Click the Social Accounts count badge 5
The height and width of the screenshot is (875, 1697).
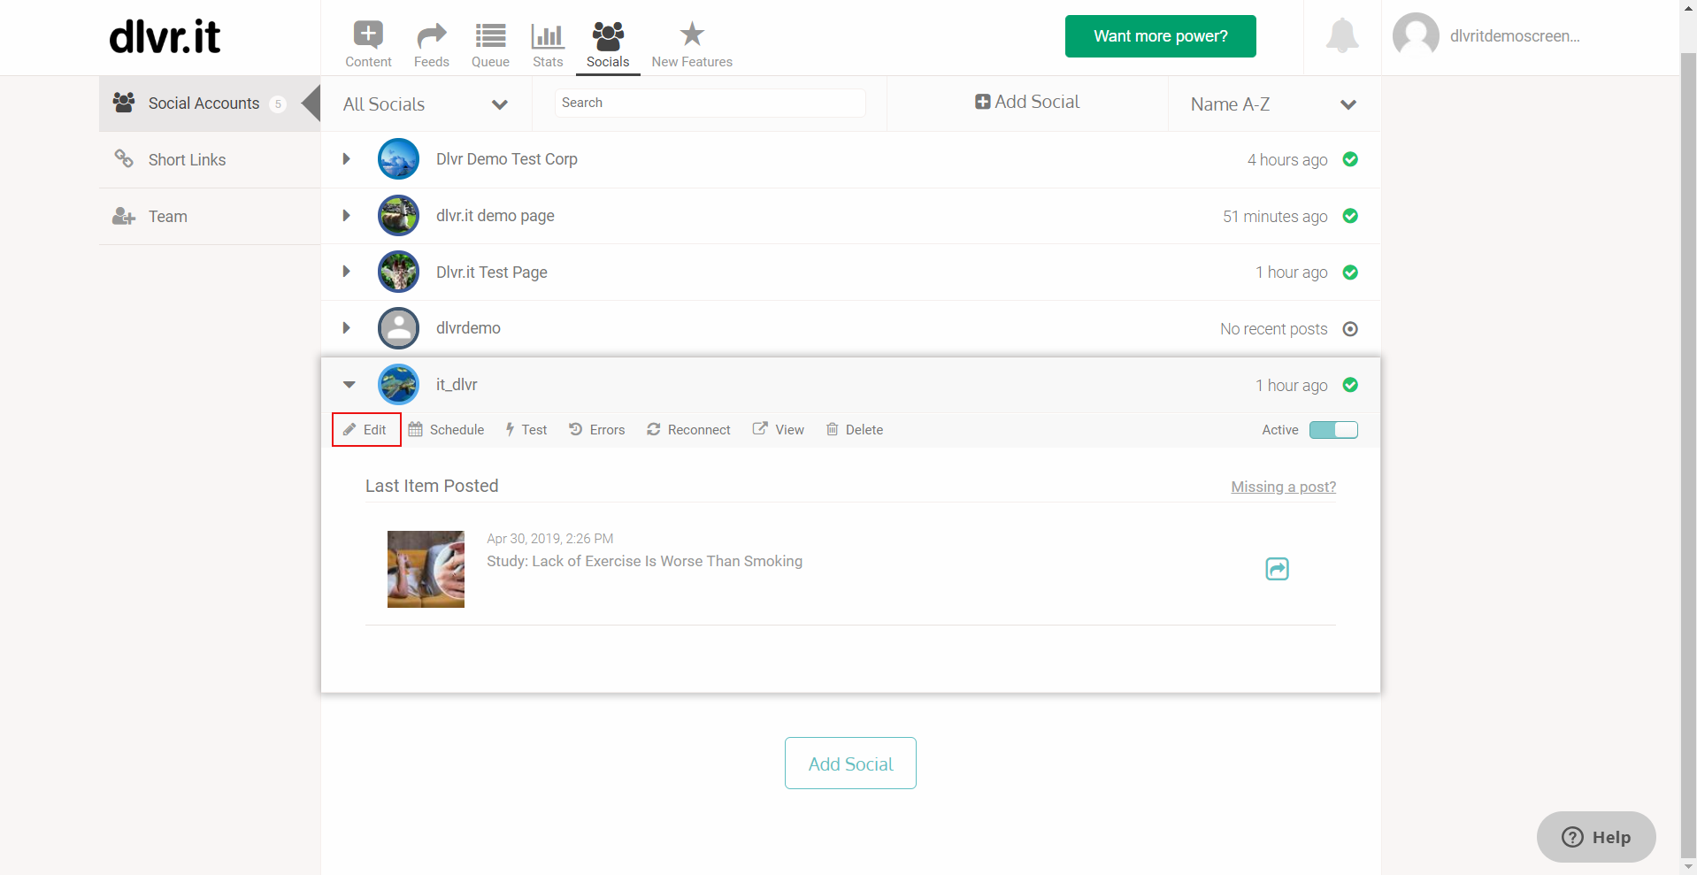point(278,104)
